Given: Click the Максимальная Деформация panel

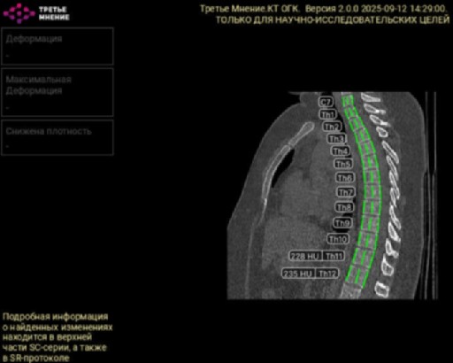Looking at the screenshot, I should coord(58,92).
